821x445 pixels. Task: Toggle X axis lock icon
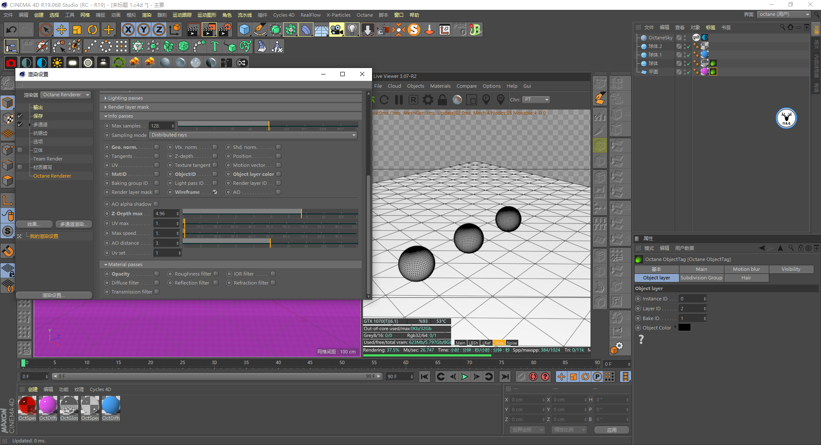tap(128, 30)
